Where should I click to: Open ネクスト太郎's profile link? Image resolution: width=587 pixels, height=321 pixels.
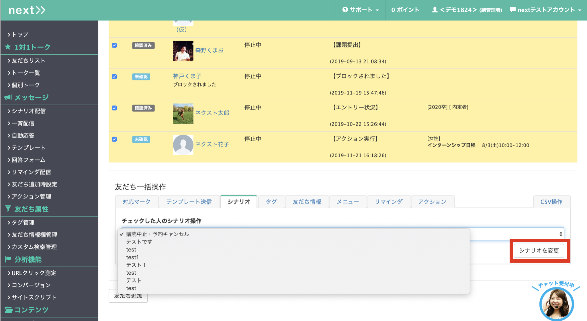212,113
